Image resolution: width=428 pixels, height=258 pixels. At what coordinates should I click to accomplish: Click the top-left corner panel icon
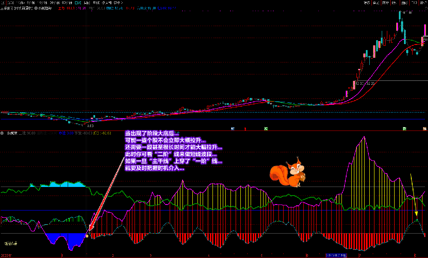pos(2,3)
